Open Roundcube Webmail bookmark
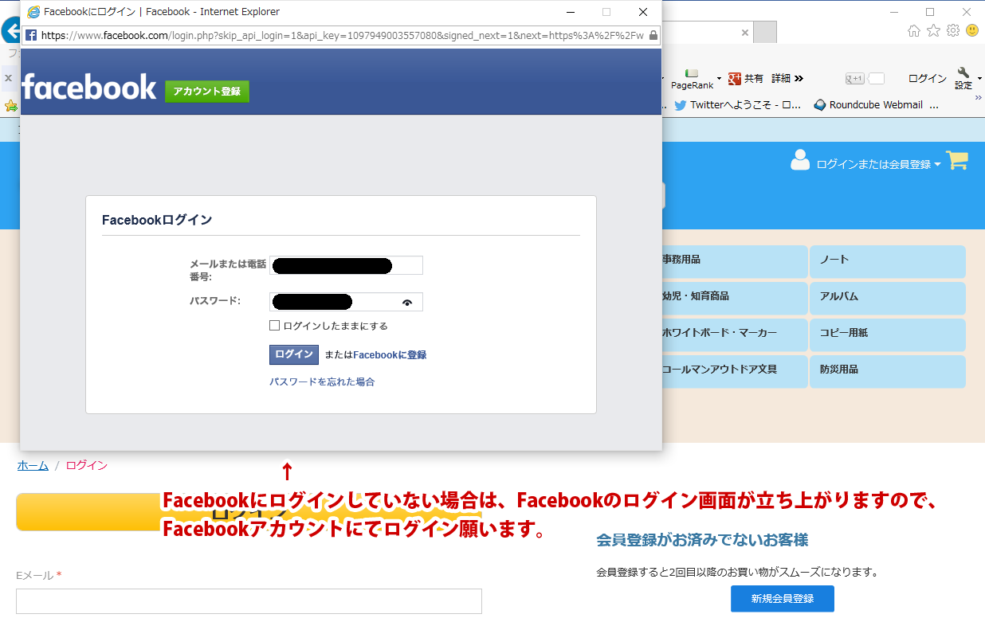985x622 pixels. [869, 104]
